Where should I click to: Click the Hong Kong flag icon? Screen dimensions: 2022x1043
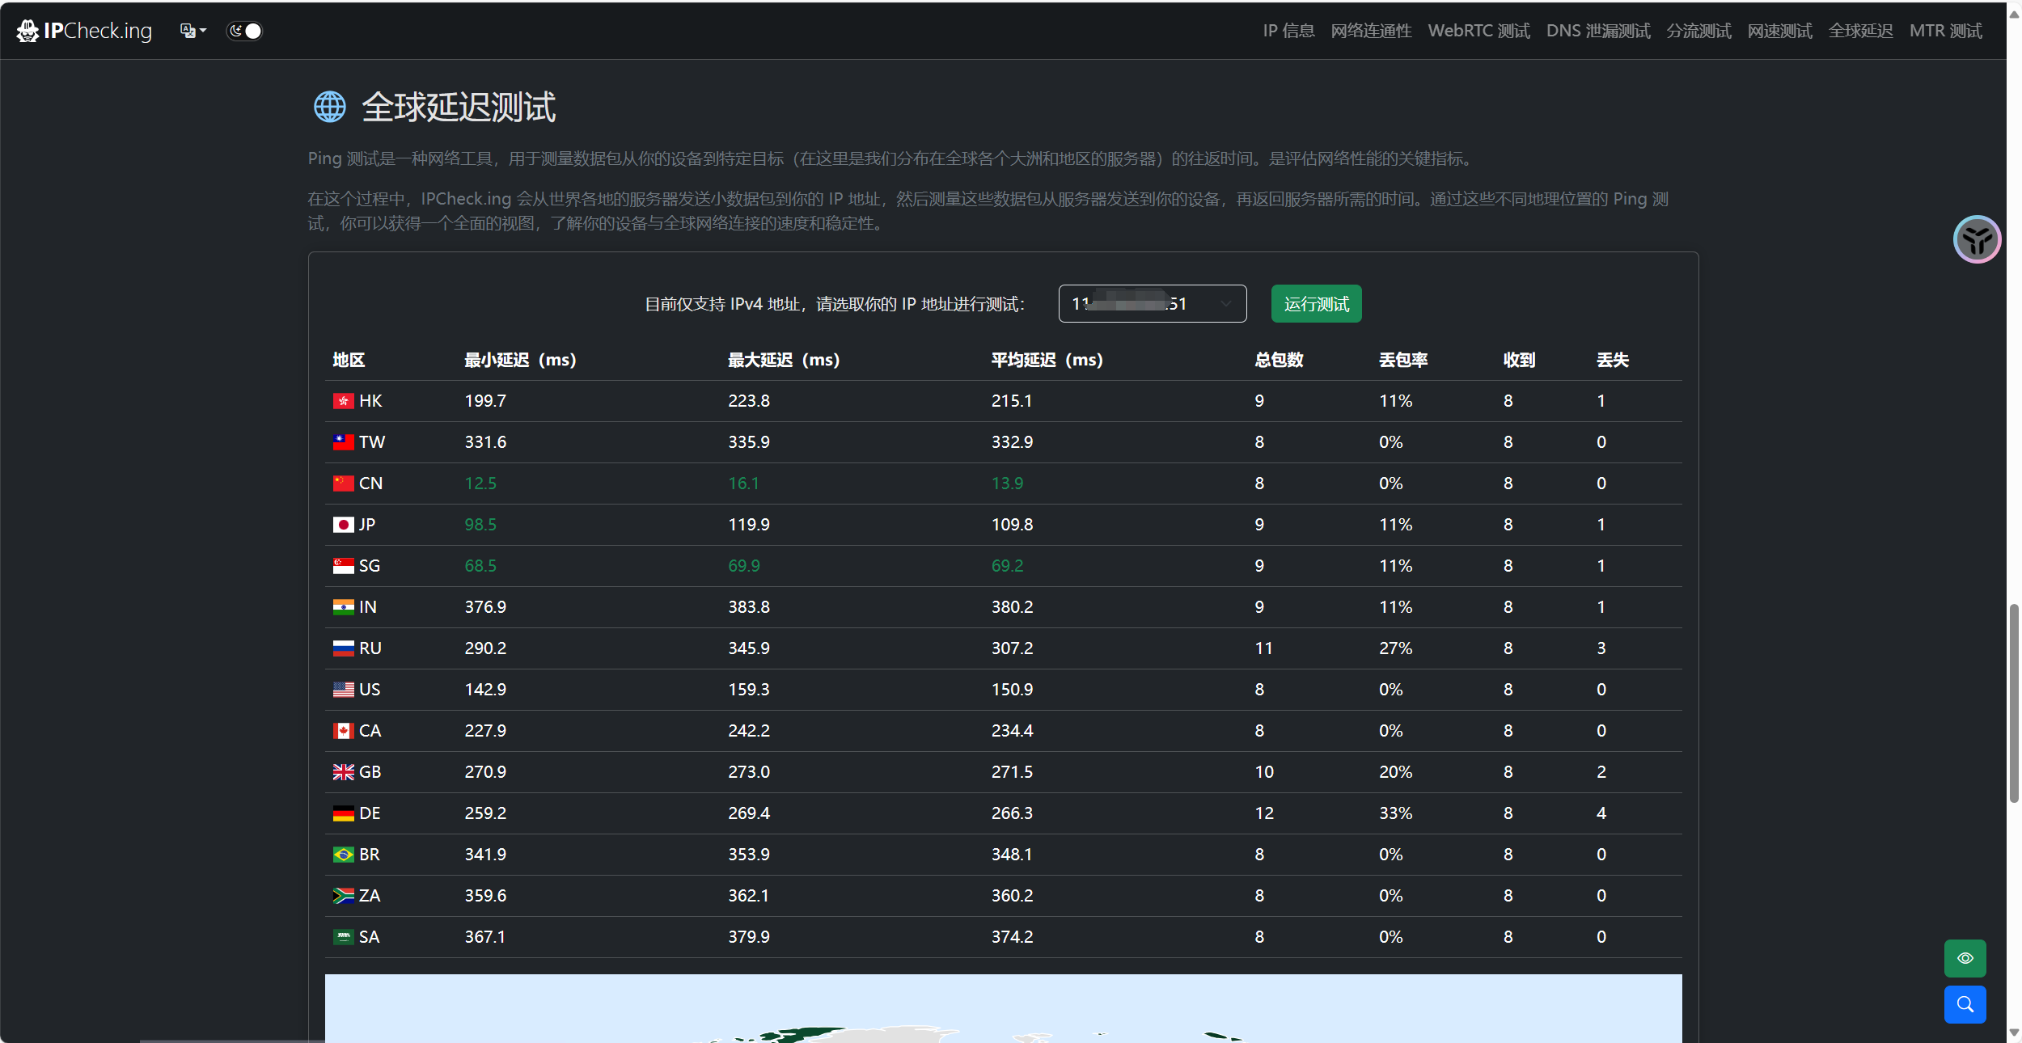[343, 401]
